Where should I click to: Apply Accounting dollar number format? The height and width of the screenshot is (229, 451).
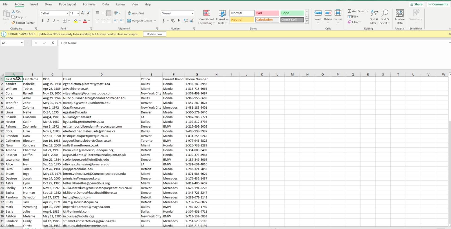[x=163, y=21]
